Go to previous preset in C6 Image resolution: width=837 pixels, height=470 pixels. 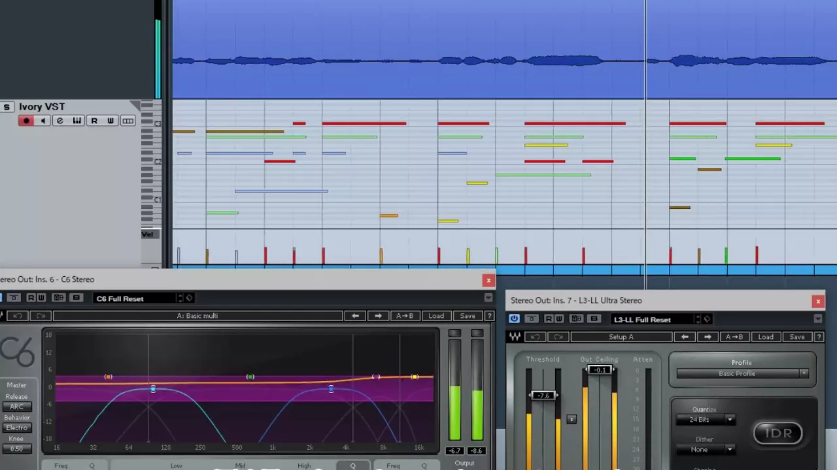pos(355,316)
